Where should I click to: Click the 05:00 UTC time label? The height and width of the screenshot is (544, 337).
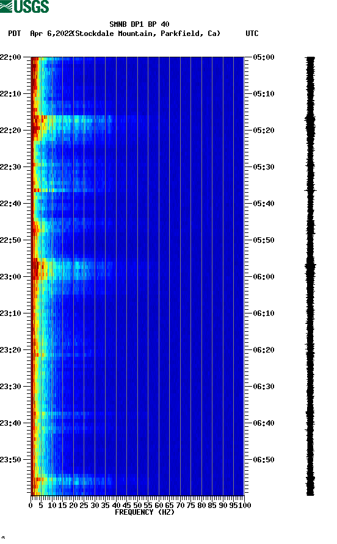[264, 57]
